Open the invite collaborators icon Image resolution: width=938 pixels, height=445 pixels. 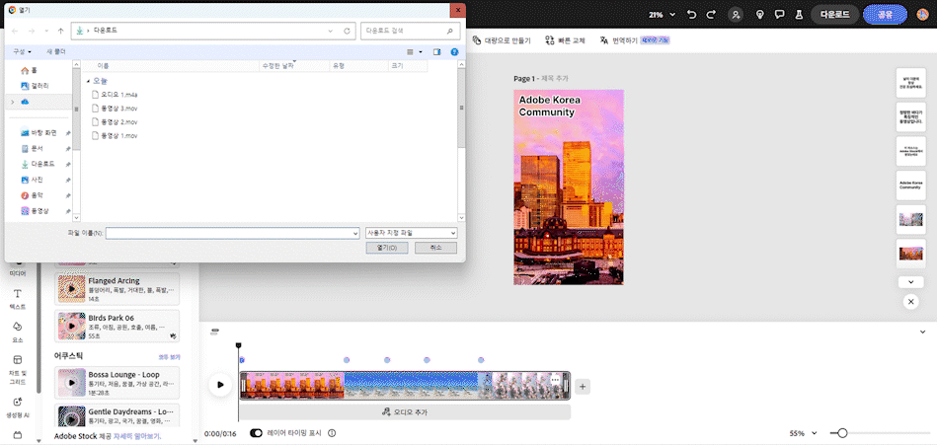click(736, 15)
